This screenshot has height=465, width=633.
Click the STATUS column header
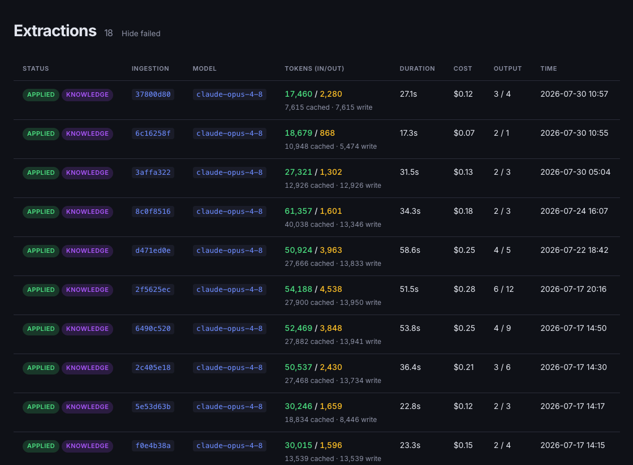click(x=36, y=68)
